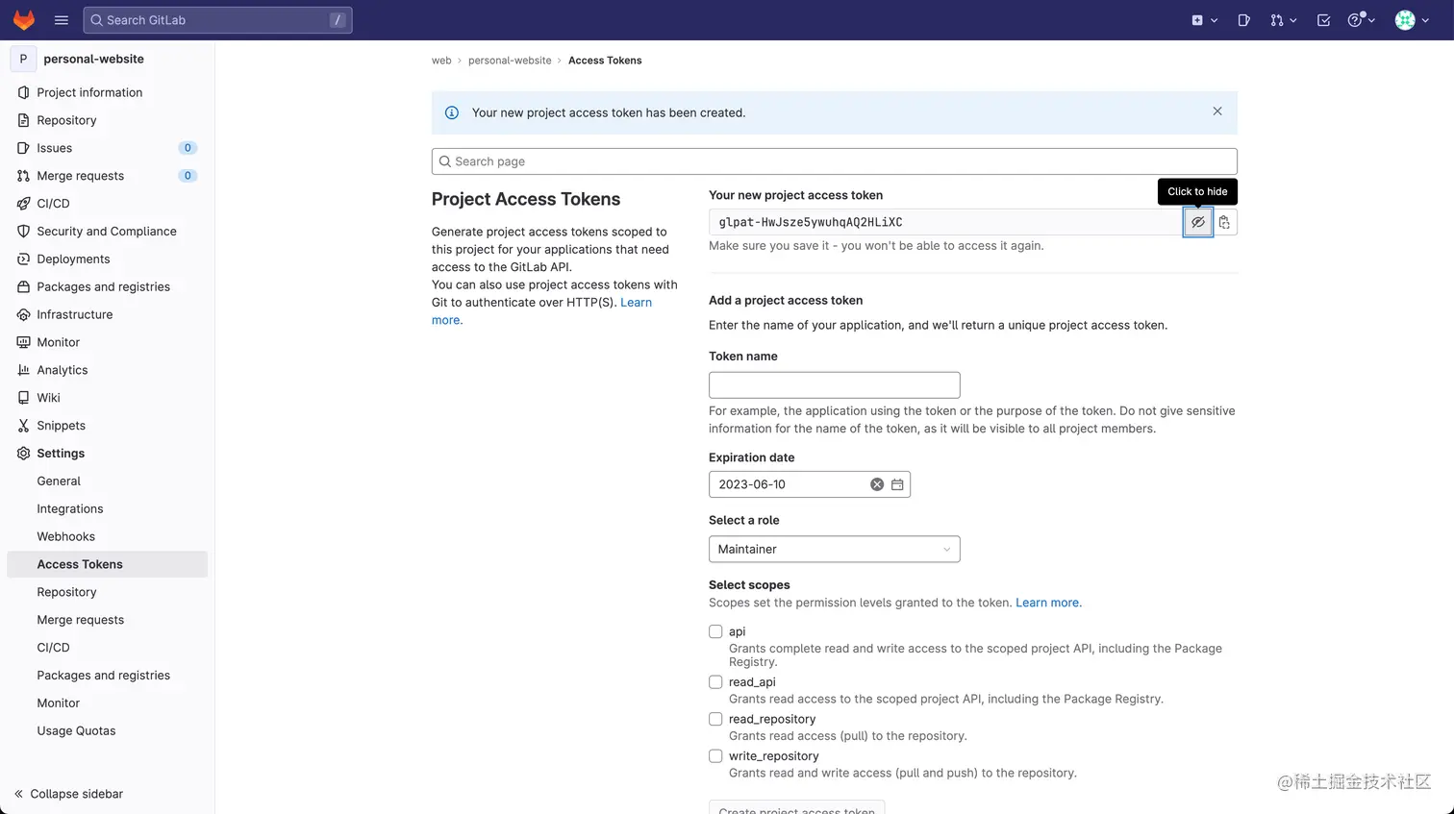Open Webhooks settings in sidebar

pyautogui.click(x=65, y=536)
